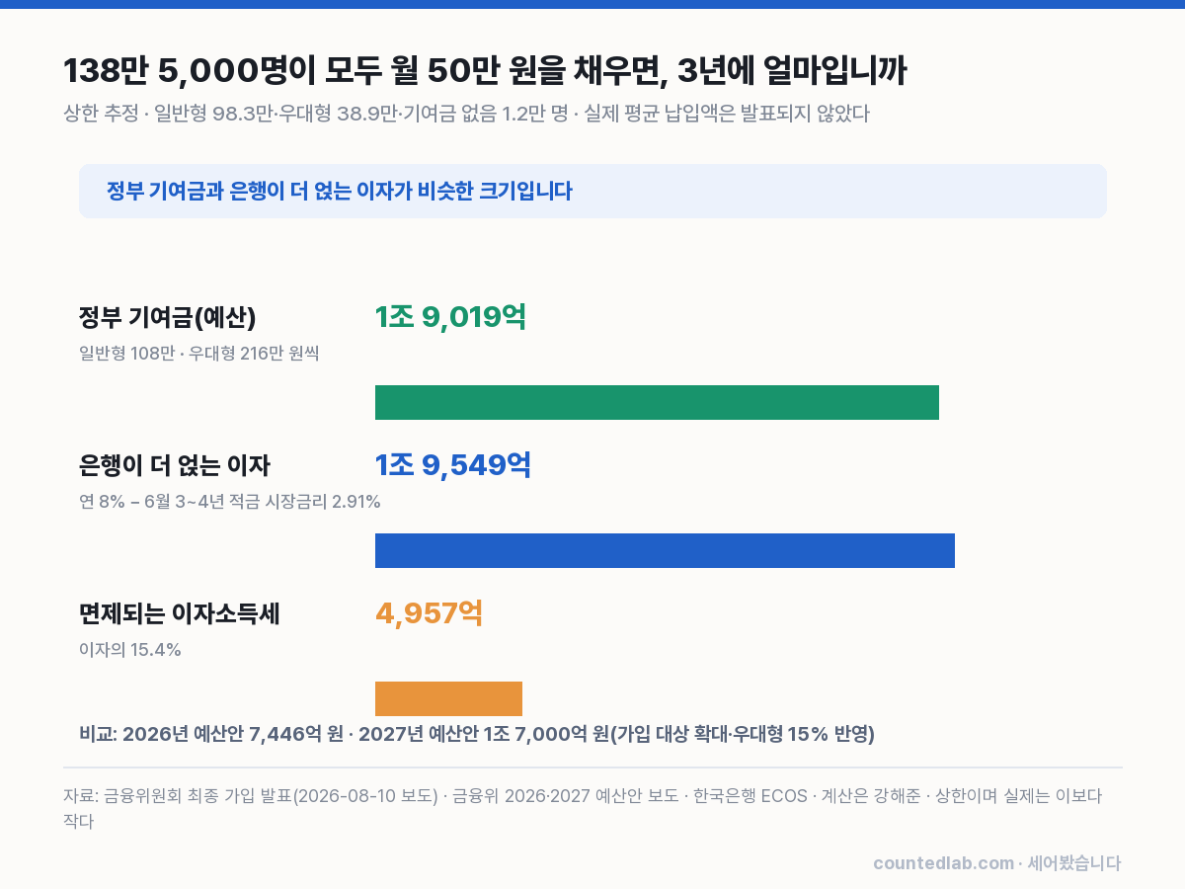The image size is (1185, 889).
Task: Click the blue value '1조 9,549억'
Action: [453, 465]
